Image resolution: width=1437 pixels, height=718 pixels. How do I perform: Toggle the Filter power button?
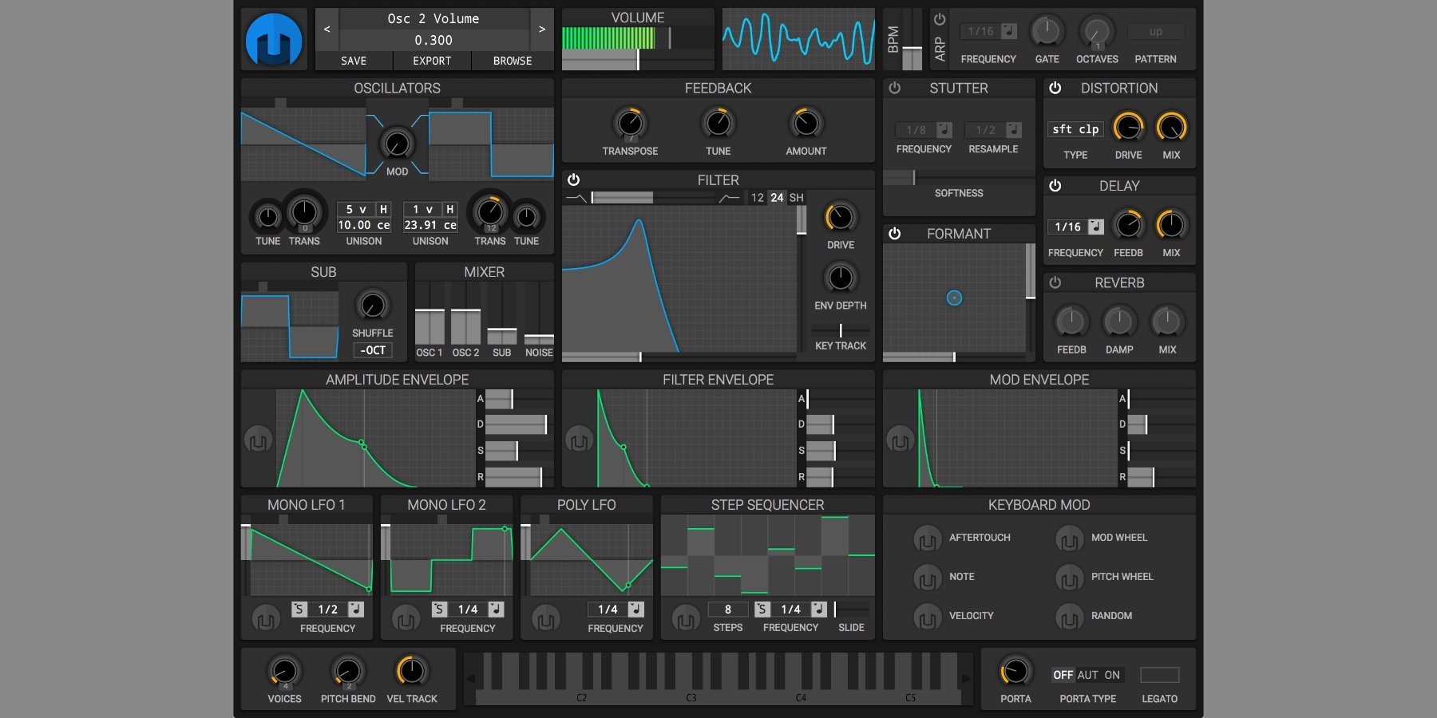coord(573,180)
